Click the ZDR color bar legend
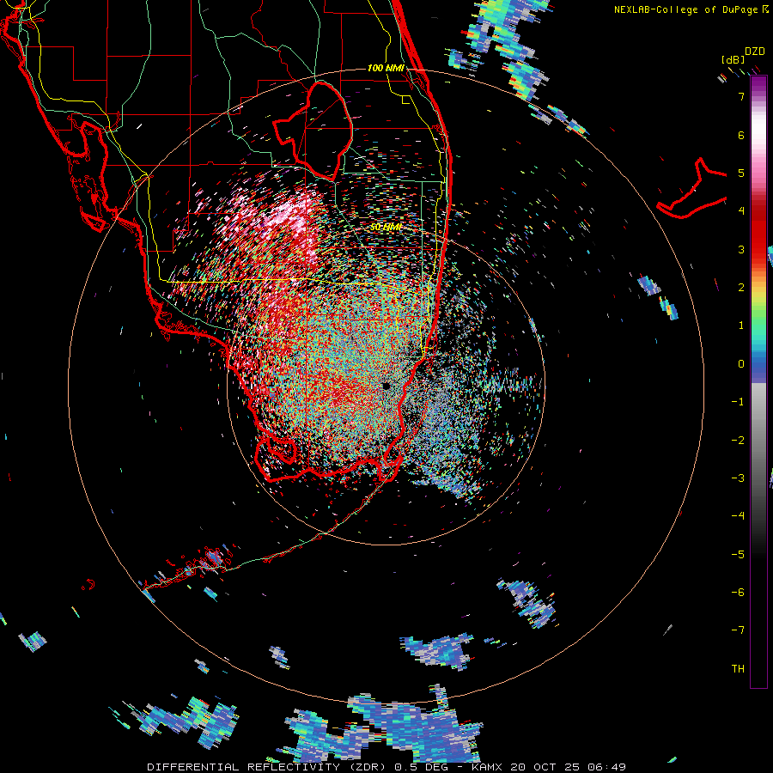The height and width of the screenshot is (773, 773). coord(758,381)
